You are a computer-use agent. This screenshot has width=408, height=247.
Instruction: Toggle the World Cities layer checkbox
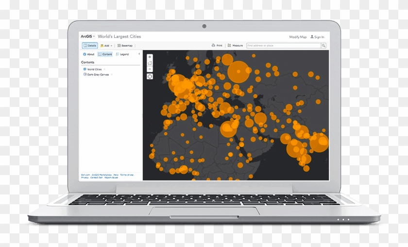click(x=85, y=70)
